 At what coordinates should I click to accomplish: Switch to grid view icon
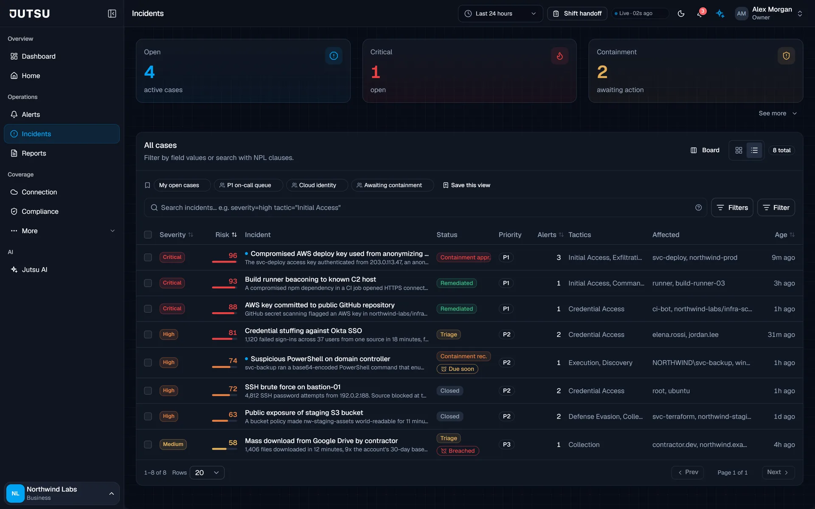tap(739, 150)
